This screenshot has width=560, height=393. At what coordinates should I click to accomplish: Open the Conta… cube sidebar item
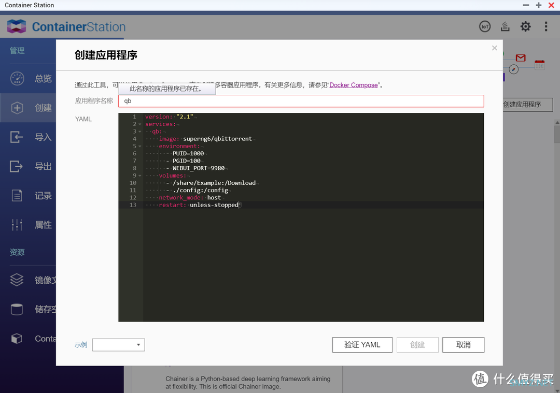pos(28,339)
